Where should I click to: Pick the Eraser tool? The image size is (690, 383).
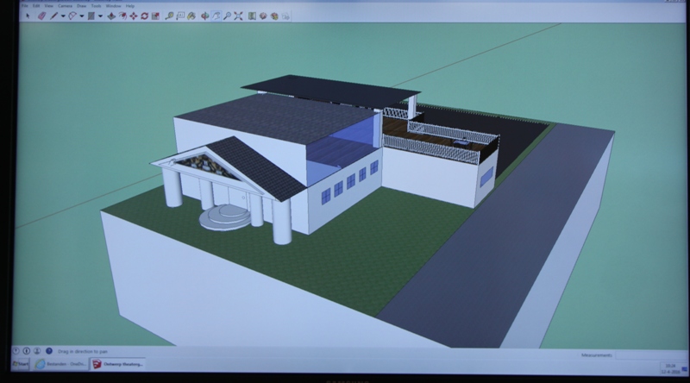[41, 16]
